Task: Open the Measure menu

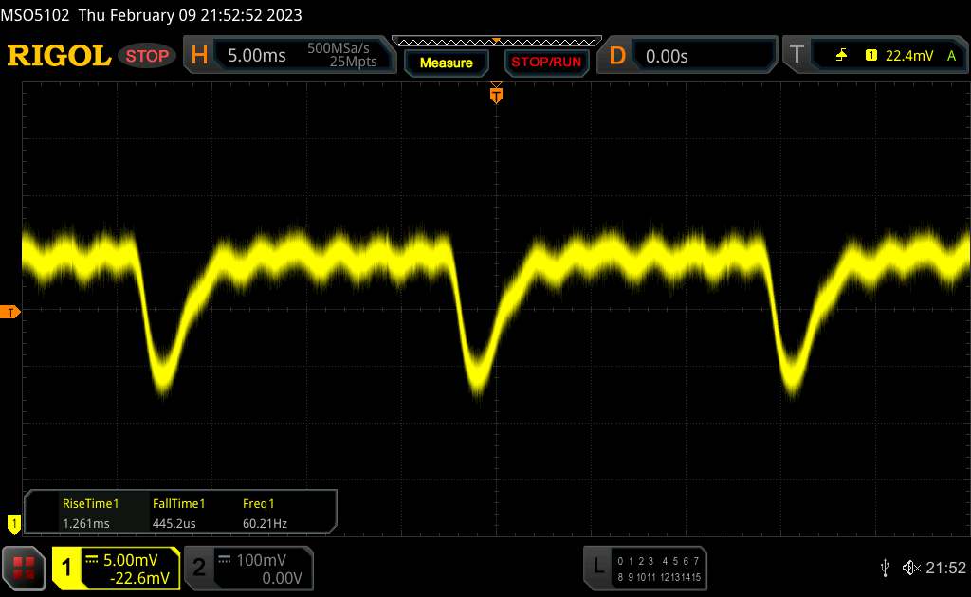Action: pos(446,63)
